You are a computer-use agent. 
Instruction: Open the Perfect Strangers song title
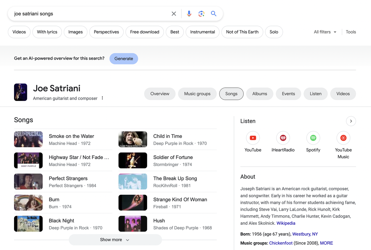click(x=68, y=178)
